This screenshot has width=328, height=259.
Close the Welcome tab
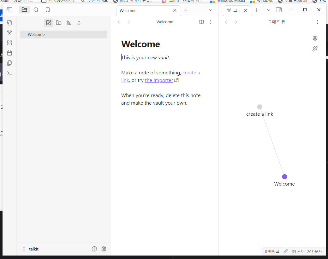(x=175, y=10)
